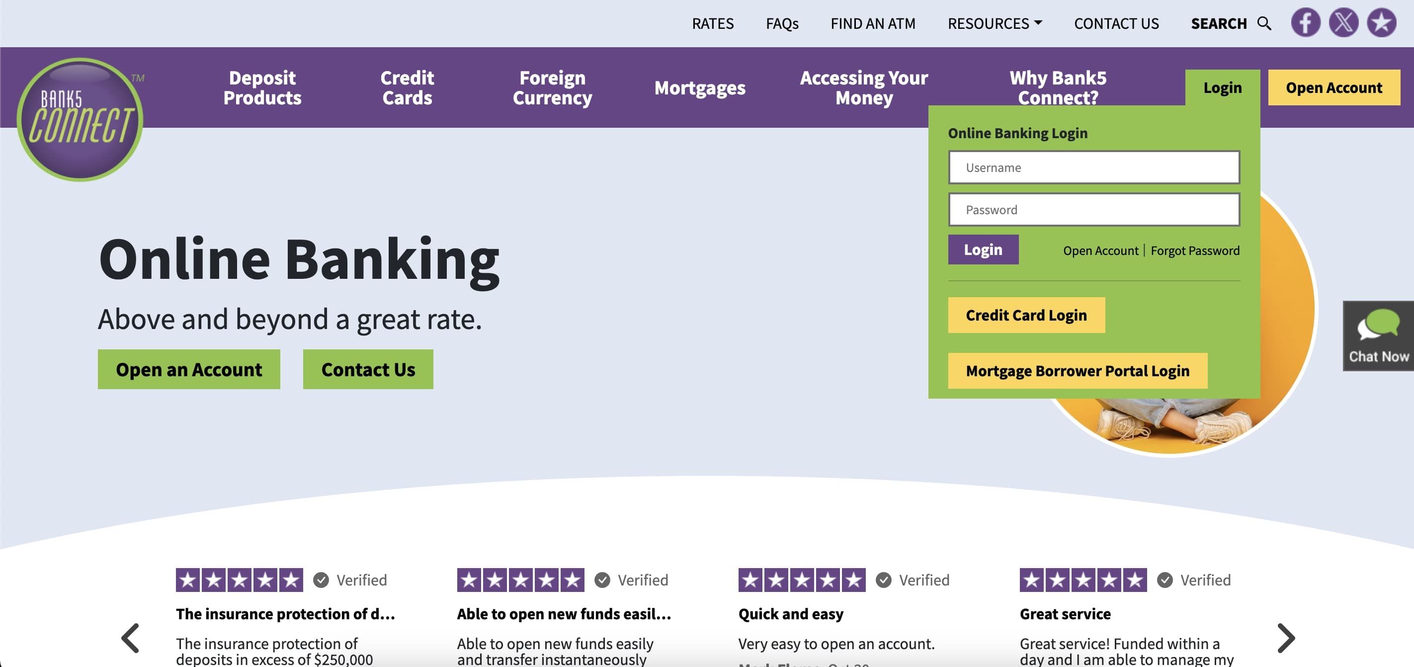This screenshot has width=1414, height=667.
Task: Select the Mortgages navigation tab
Action: tap(700, 86)
